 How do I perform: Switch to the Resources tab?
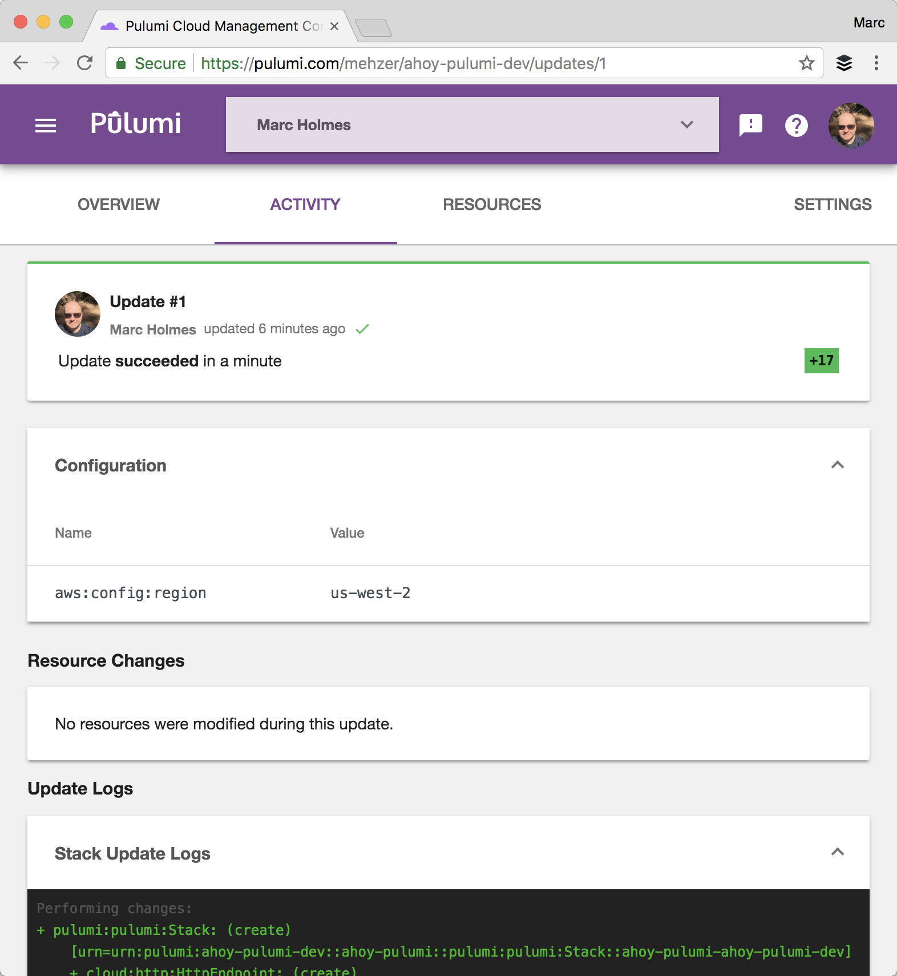pos(492,204)
